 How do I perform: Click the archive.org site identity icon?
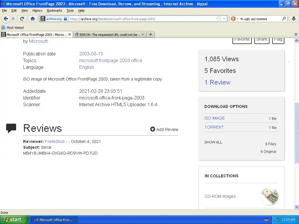[x=43, y=19]
